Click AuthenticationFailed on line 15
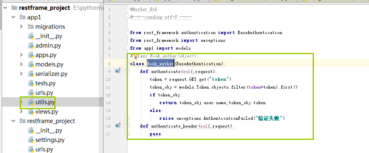Viewport: 369px width, 153px height. pyautogui.click(x=228, y=118)
